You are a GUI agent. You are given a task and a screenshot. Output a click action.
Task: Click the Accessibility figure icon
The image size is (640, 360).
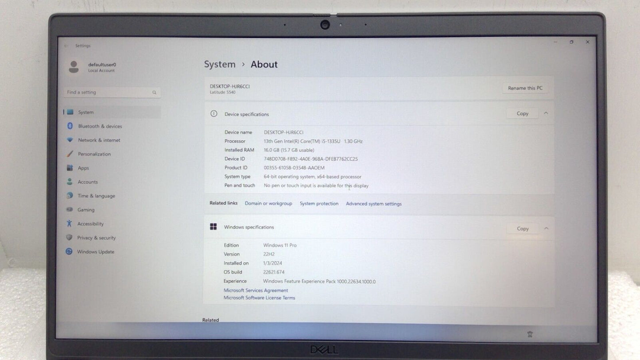pyautogui.click(x=69, y=224)
